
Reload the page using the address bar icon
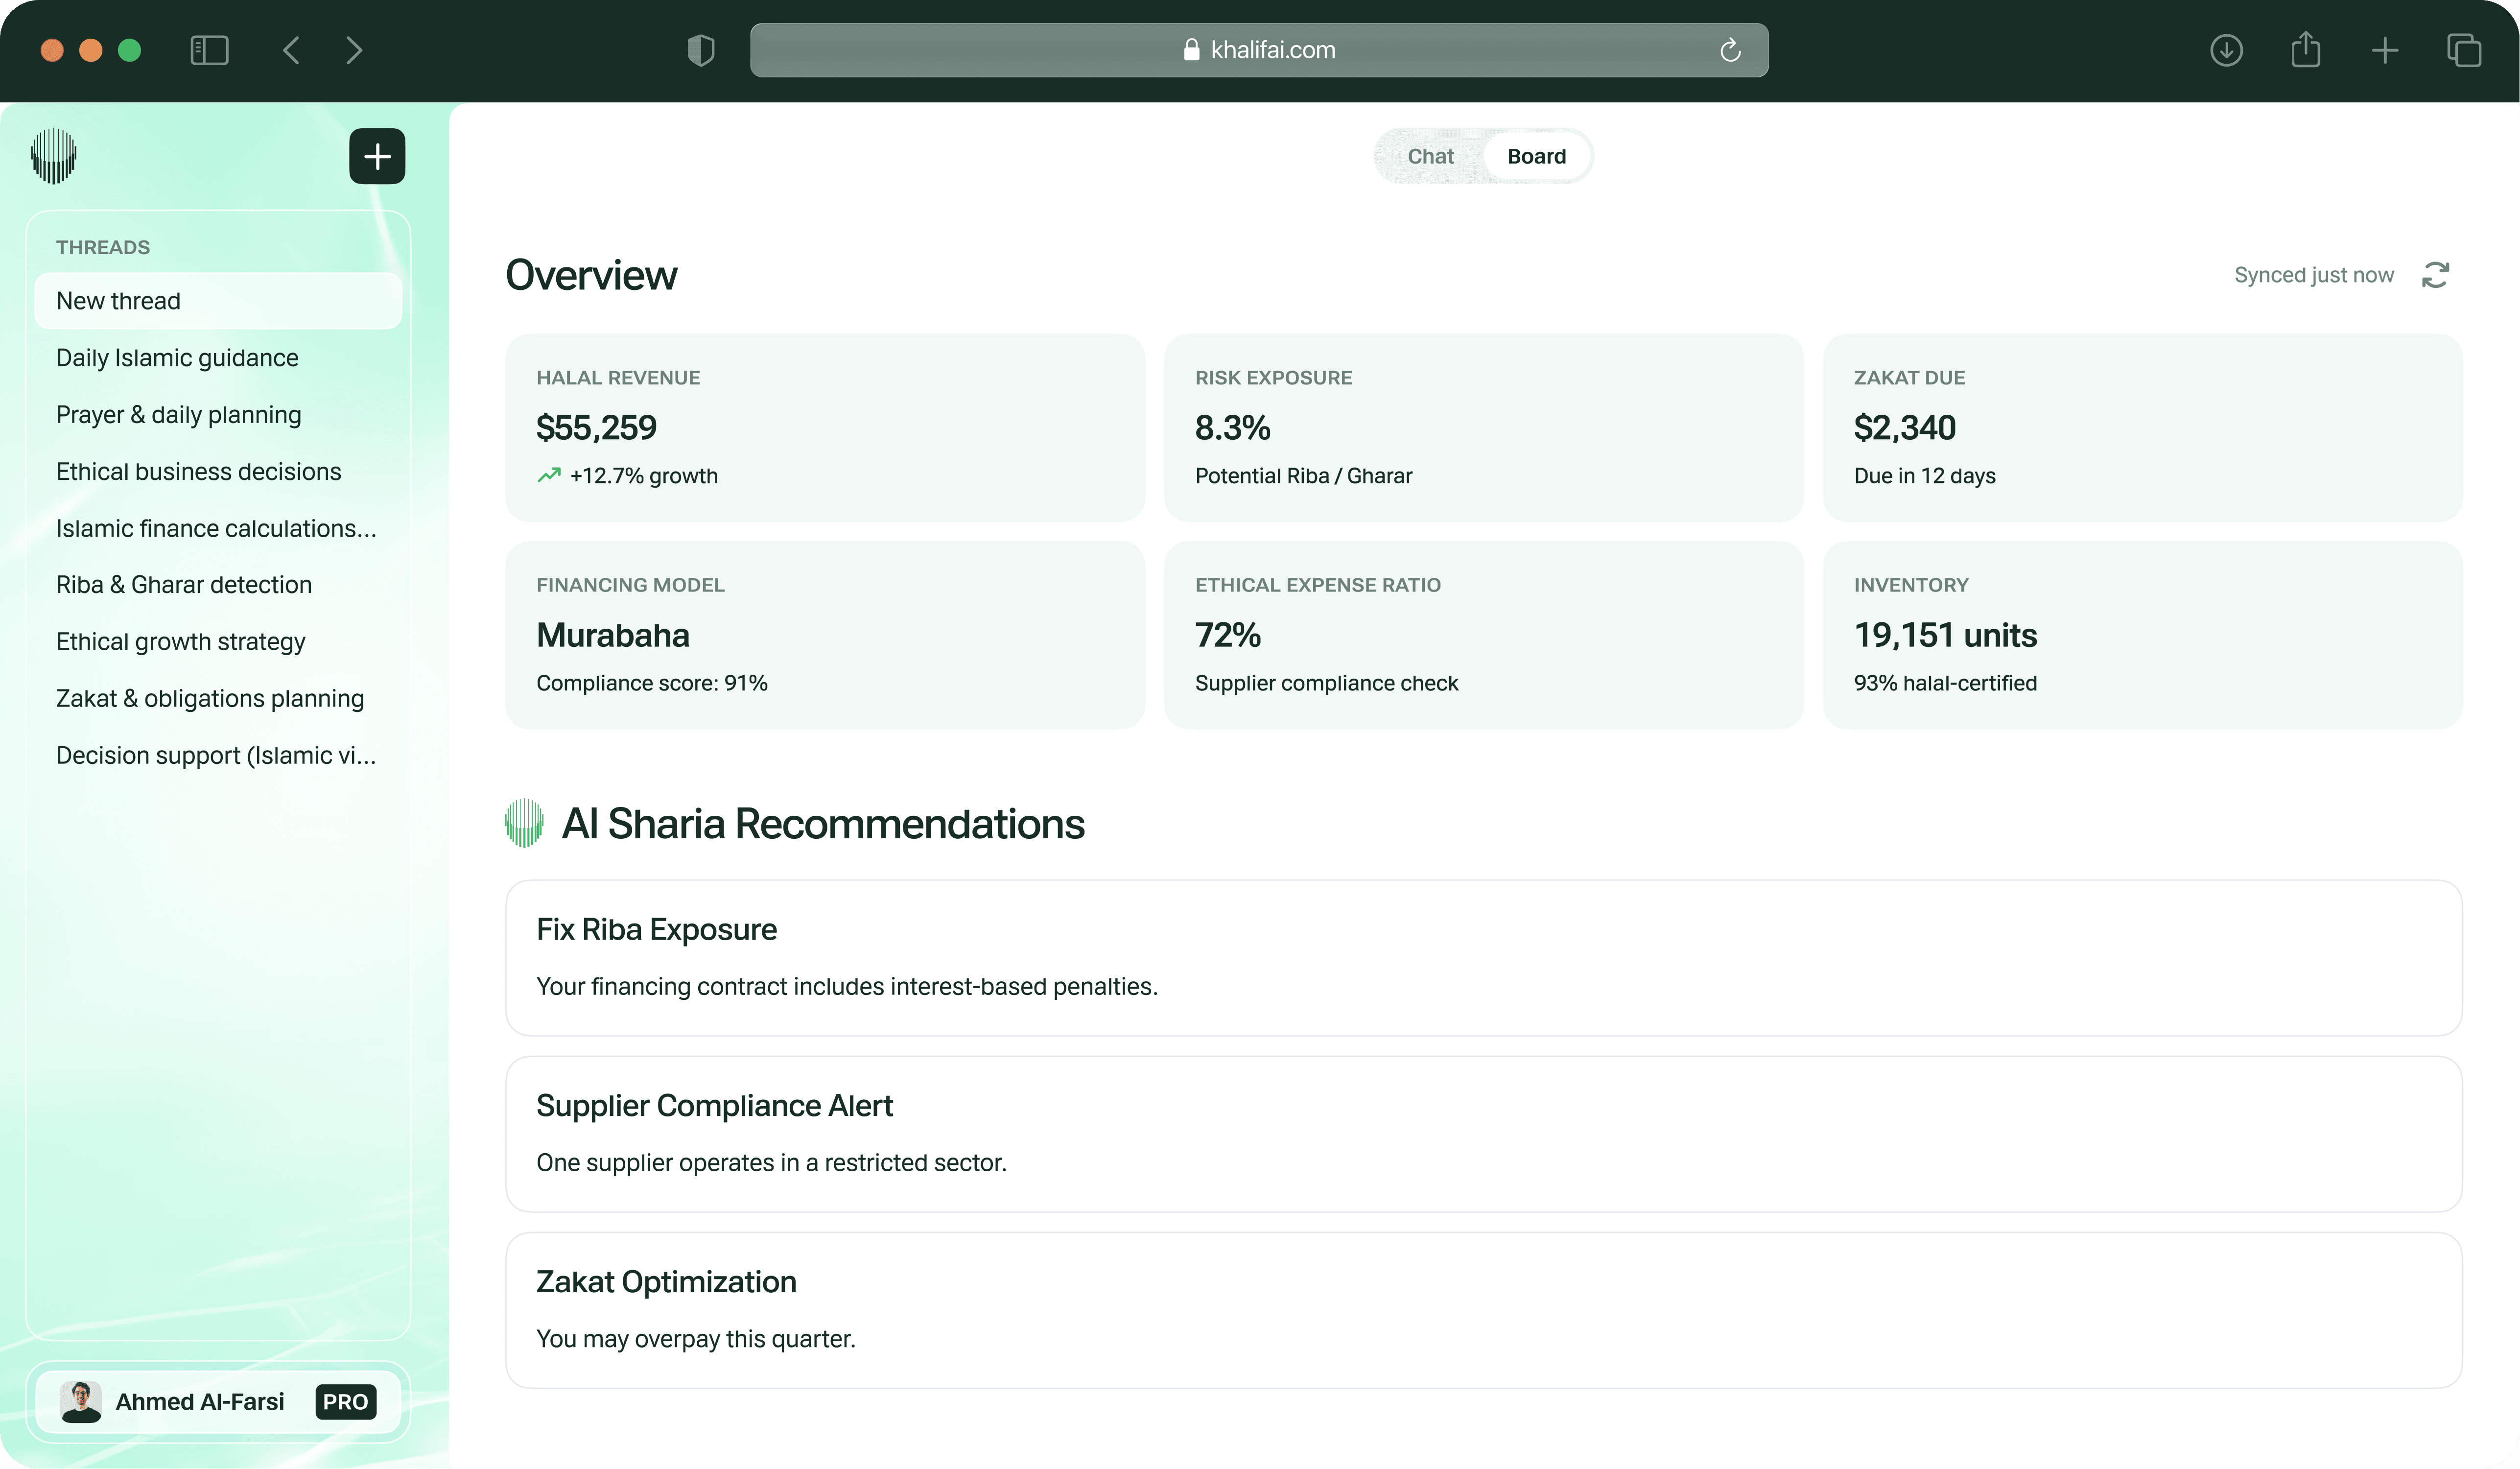tap(1730, 50)
